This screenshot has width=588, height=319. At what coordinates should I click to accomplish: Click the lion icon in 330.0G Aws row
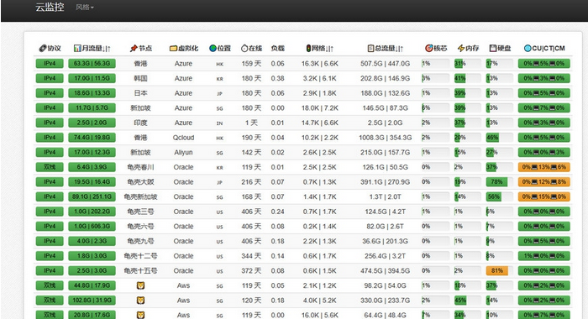coord(140,301)
